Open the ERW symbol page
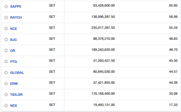Viewport: 181px width, 112px height. 14,84
